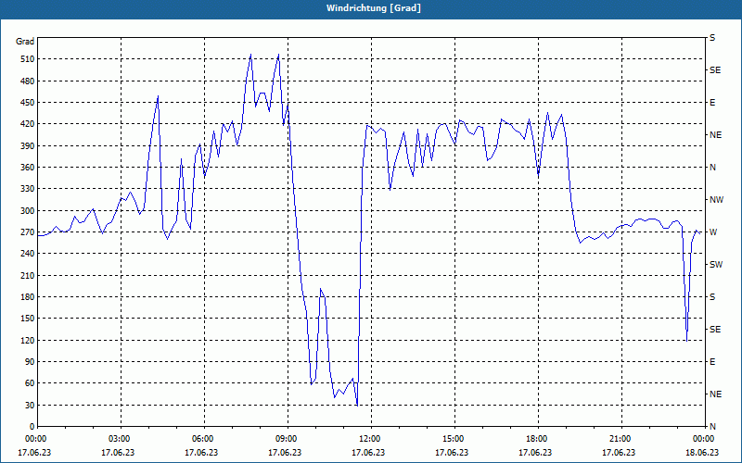Viewport: 742px width, 463px height.
Task: Click the 09:00 time label
Action: point(288,439)
